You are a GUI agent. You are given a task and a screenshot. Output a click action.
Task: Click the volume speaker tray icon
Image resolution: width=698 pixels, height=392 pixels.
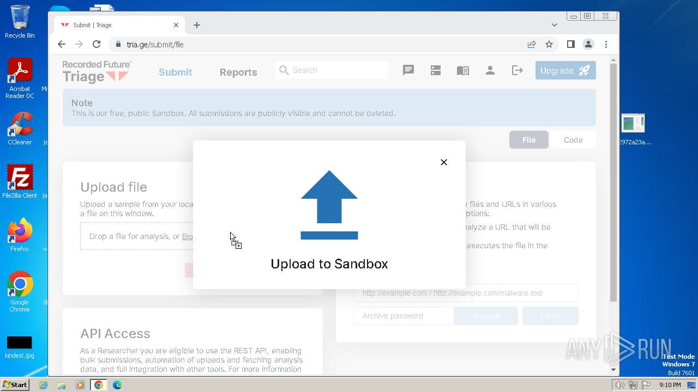pos(620,385)
